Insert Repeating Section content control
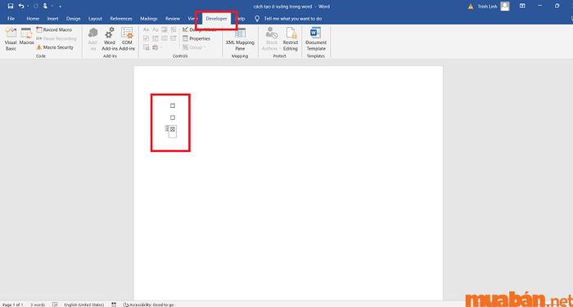The height and width of the screenshot is (307, 573). tap(146, 47)
